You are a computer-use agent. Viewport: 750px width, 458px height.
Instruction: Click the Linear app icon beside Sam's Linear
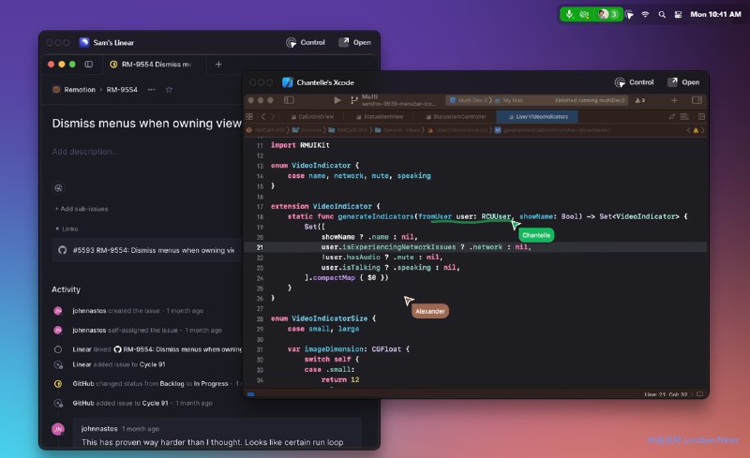point(84,42)
